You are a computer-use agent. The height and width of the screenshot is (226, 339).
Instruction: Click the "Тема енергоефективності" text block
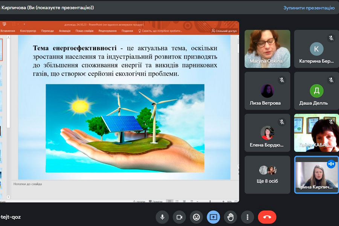[x=125, y=61]
